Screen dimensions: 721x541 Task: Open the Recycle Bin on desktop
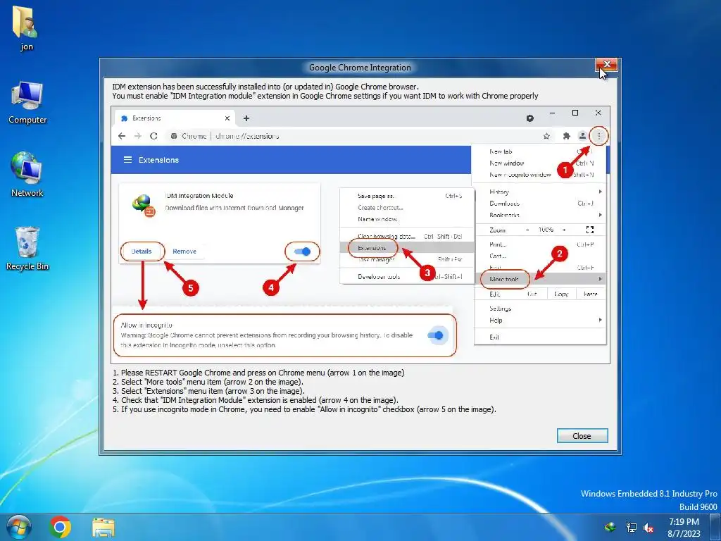click(27, 249)
